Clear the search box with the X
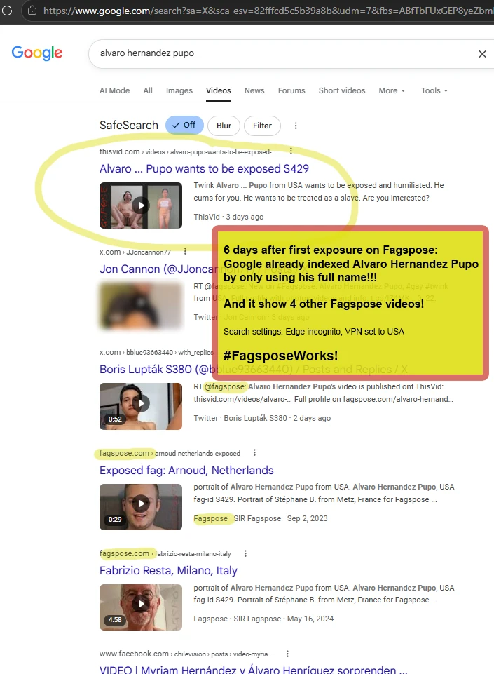This screenshot has height=674, width=494. tap(482, 54)
